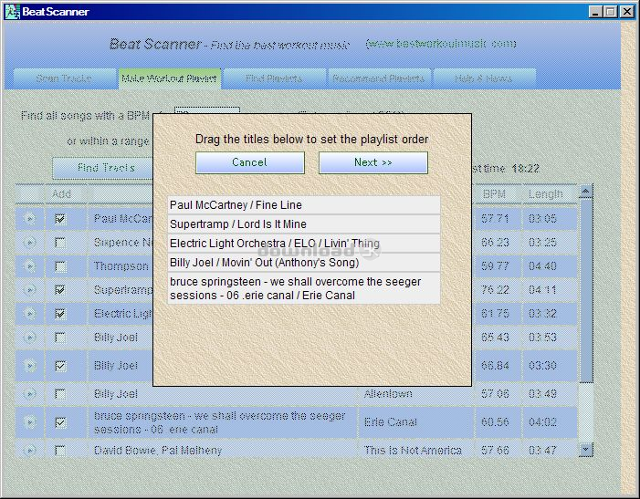
Task: Switch to the Help & News tab
Action: click(484, 78)
